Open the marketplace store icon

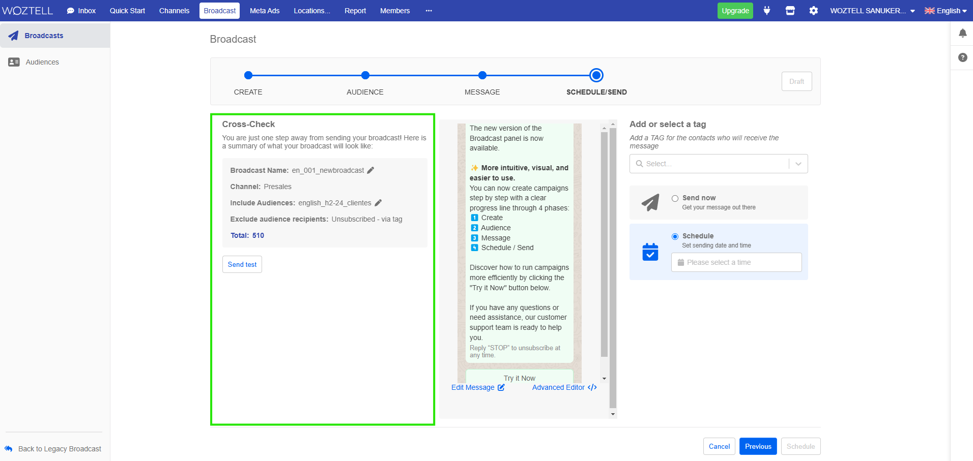pos(790,11)
